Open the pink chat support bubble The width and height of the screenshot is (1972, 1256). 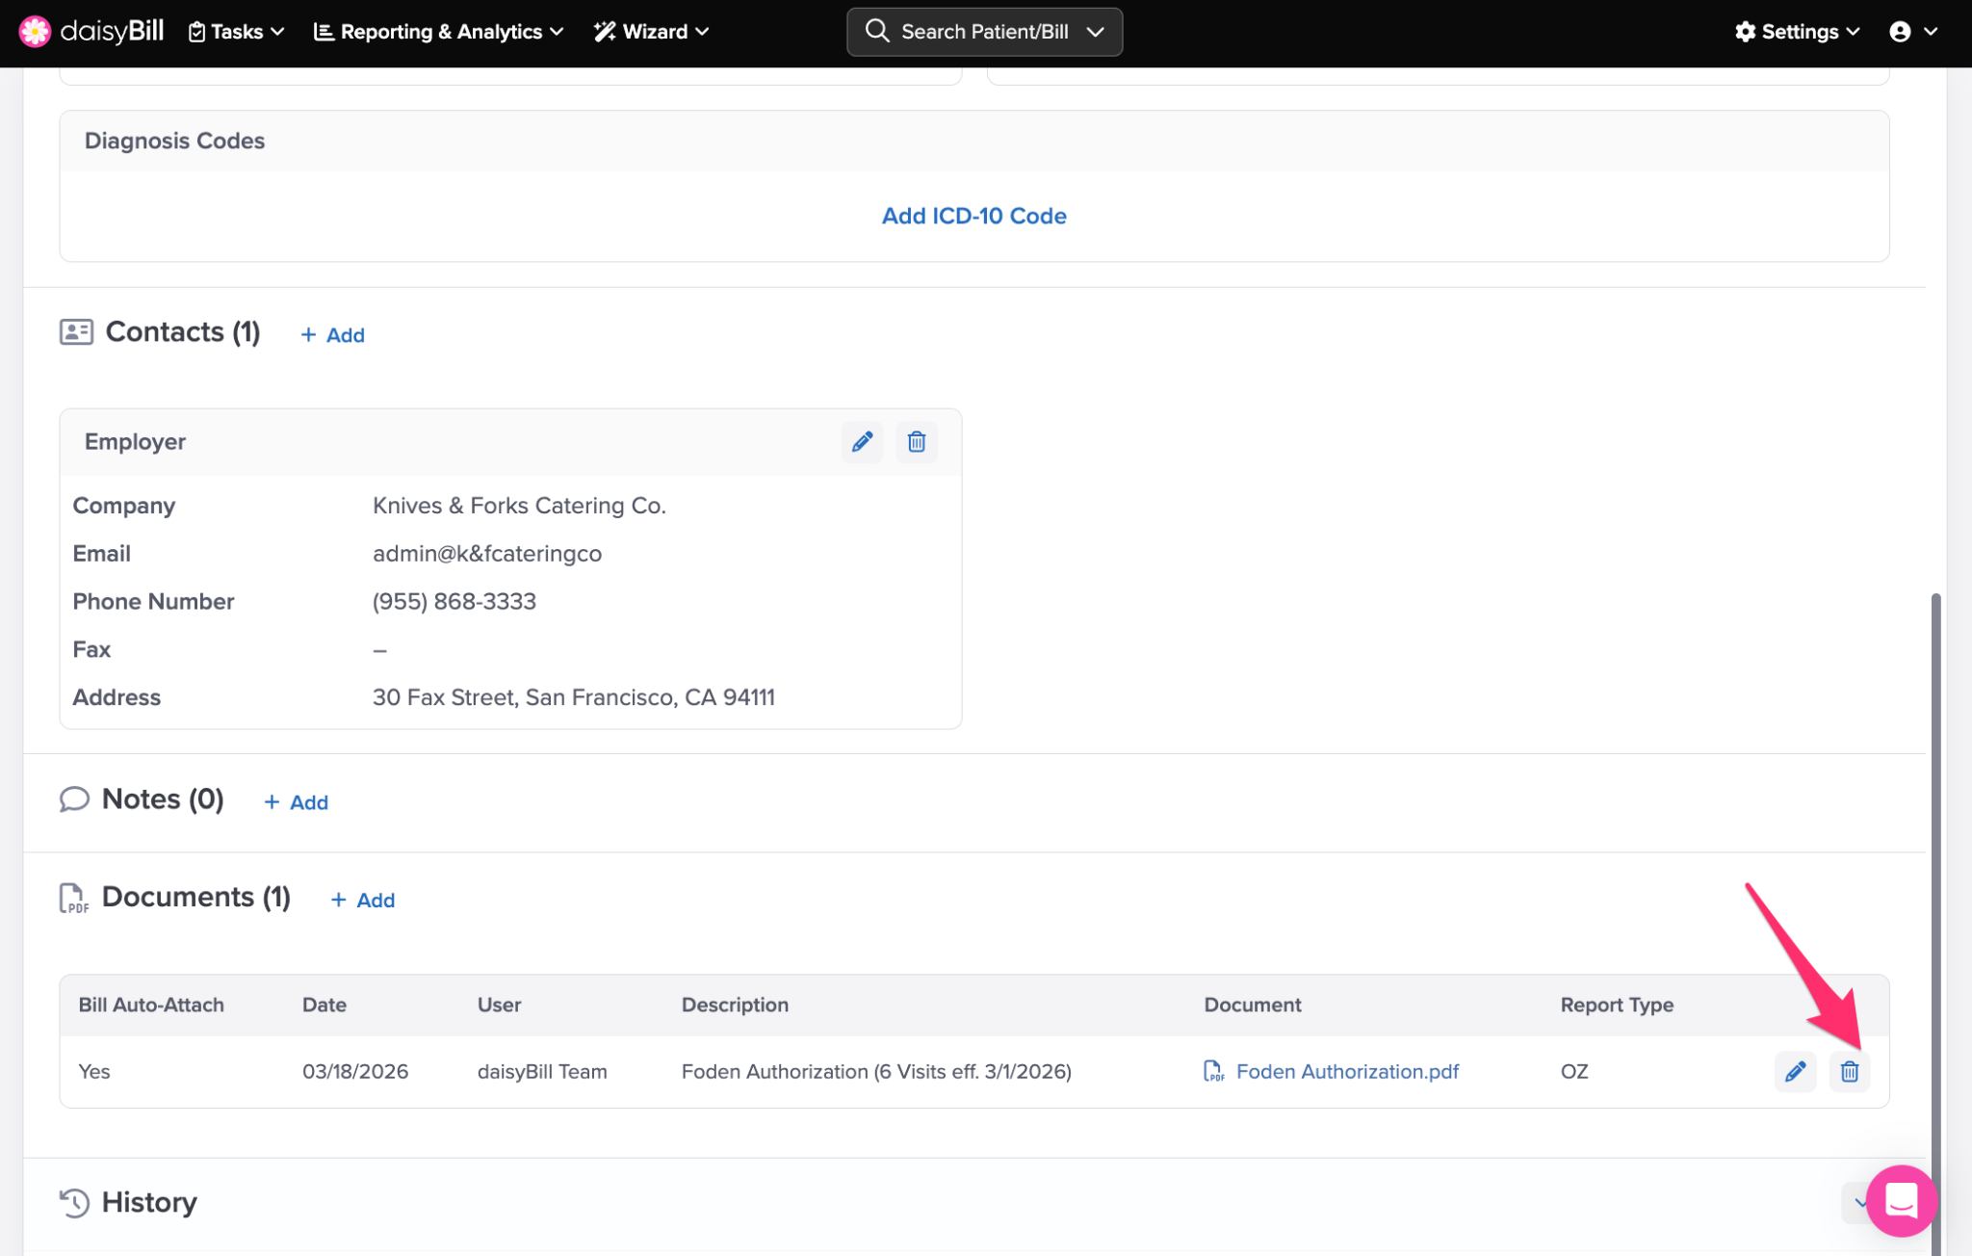tap(1901, 1201)
